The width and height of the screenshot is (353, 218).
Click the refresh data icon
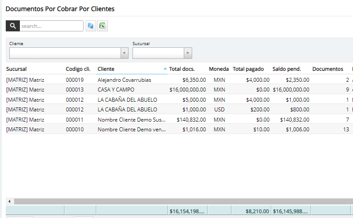pyautogui.click(x=91, y=26)
